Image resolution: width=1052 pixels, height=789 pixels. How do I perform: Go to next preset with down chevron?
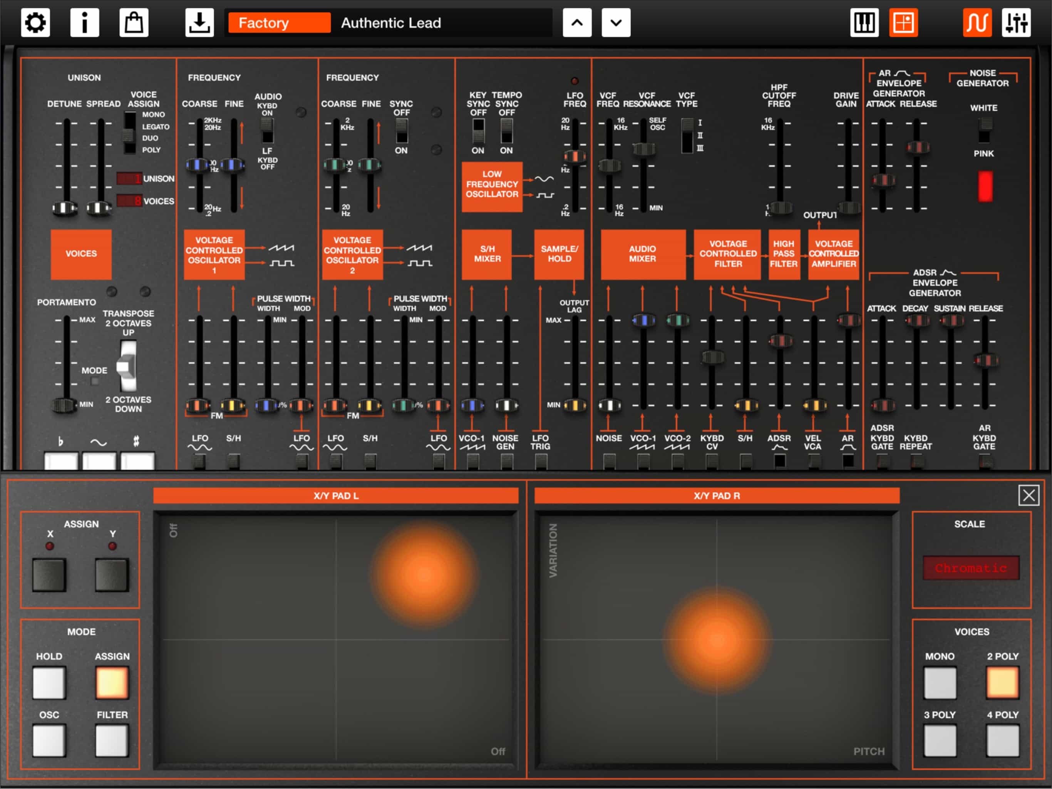pyautogui.click(x=616, y=22)
